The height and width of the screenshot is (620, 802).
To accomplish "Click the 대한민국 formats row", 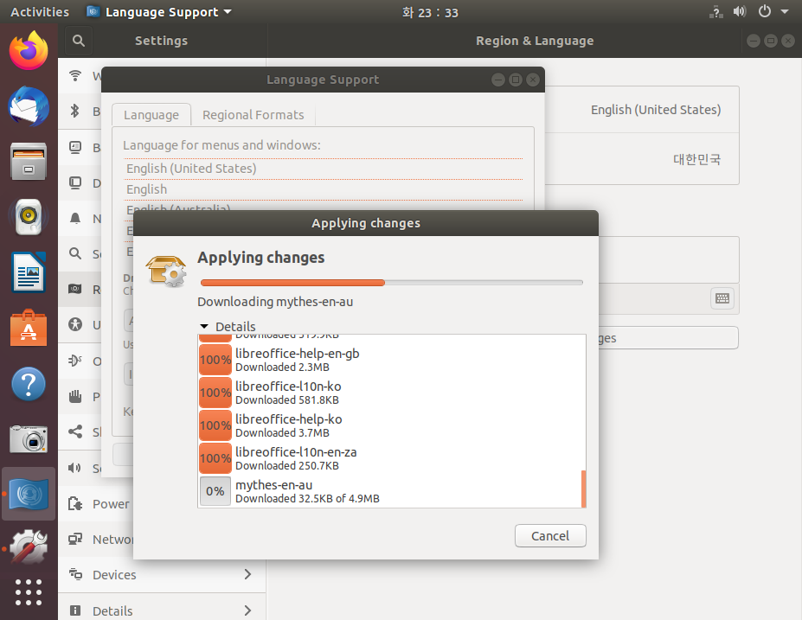I will point(642,159).
